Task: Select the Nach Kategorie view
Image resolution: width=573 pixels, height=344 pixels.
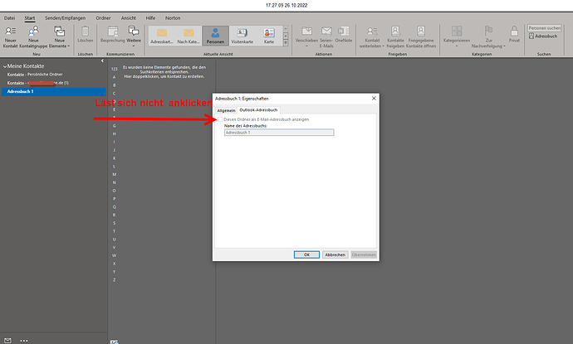Action: click(189, 36)
